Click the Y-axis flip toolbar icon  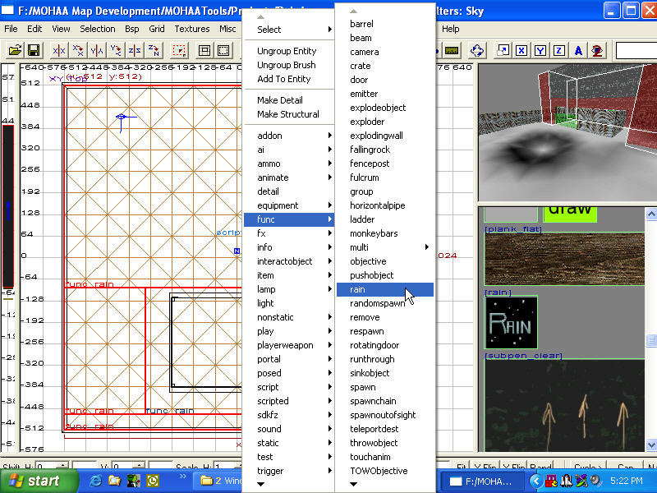97,50
